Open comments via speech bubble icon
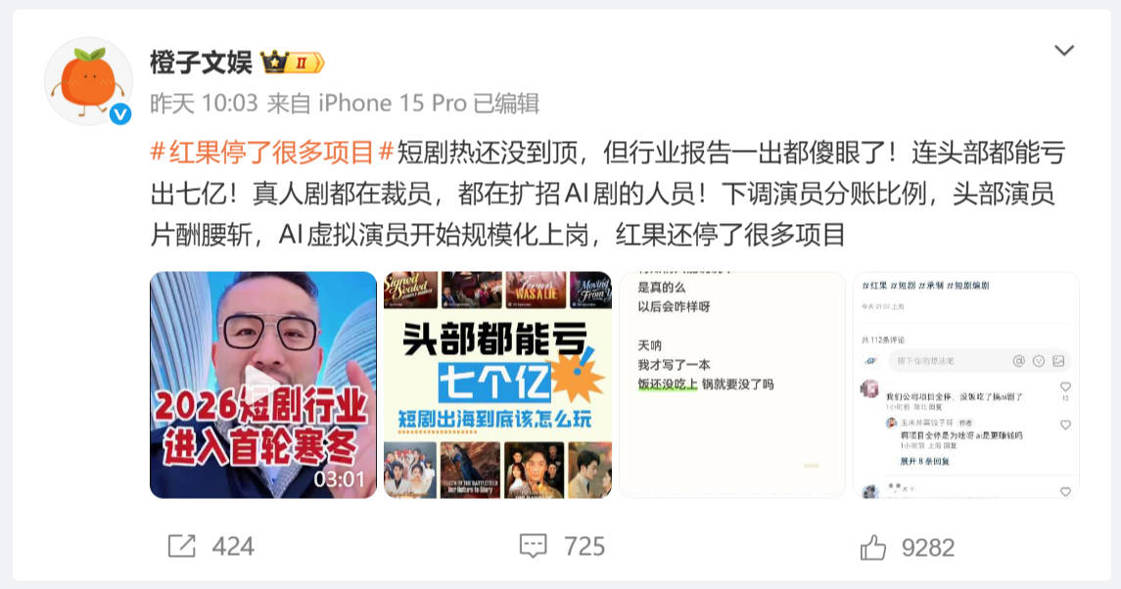 tap(534, 547)
